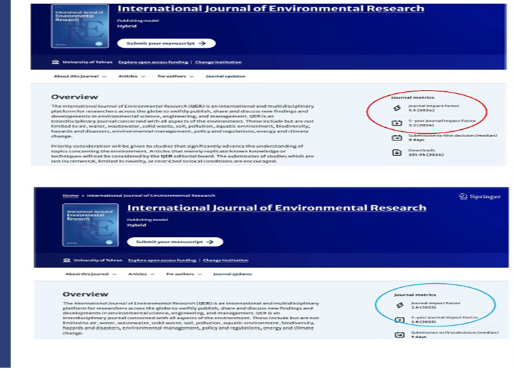The image size is (514, 371).
Task: Expand Articles menu in upper page
Action: pos(132,77)
